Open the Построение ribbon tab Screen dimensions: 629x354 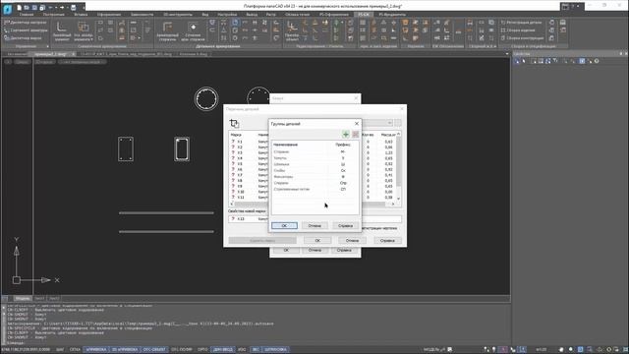pos(53,15)
